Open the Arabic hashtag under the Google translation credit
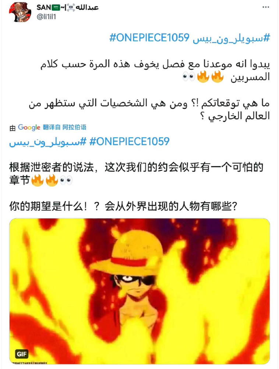Image resolution: width=279 pixels, height=369 pixels. 48,142
